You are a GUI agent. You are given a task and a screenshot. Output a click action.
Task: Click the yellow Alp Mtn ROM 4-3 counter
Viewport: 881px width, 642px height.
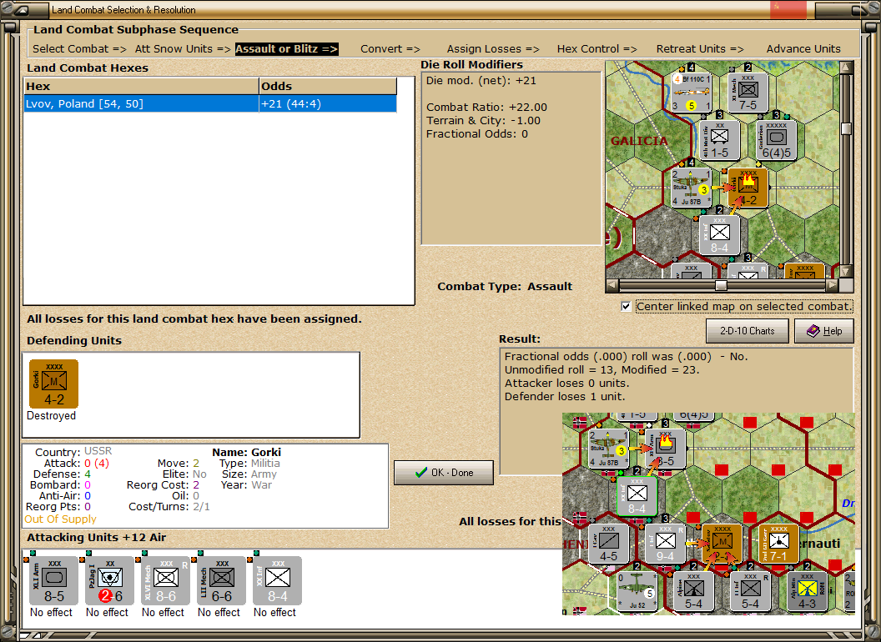tap(807, 591)
